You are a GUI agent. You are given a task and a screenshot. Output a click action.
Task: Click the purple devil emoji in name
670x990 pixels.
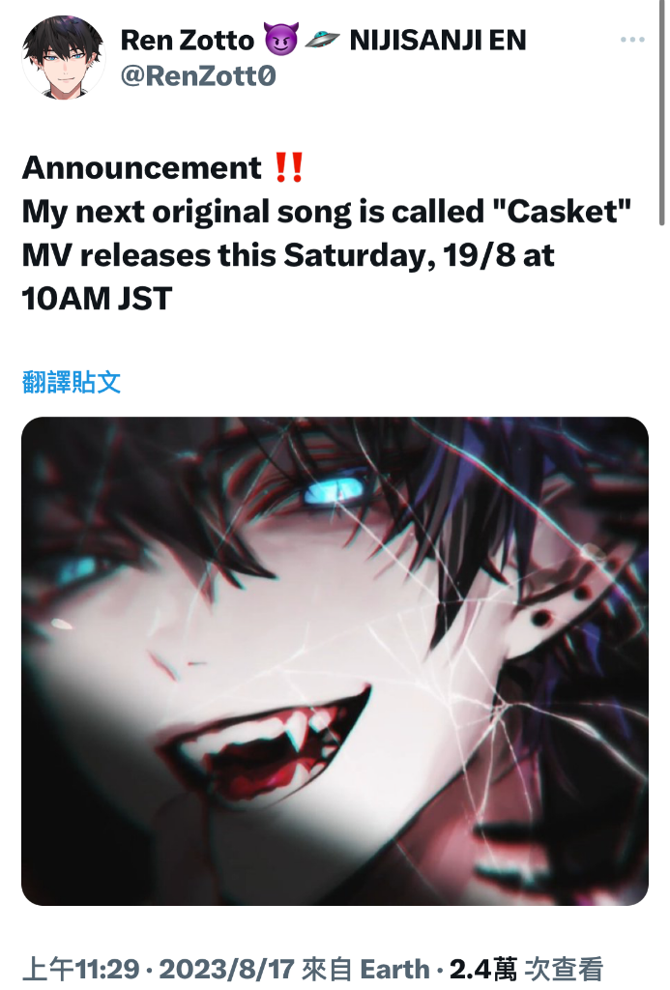tap(280, 39)
